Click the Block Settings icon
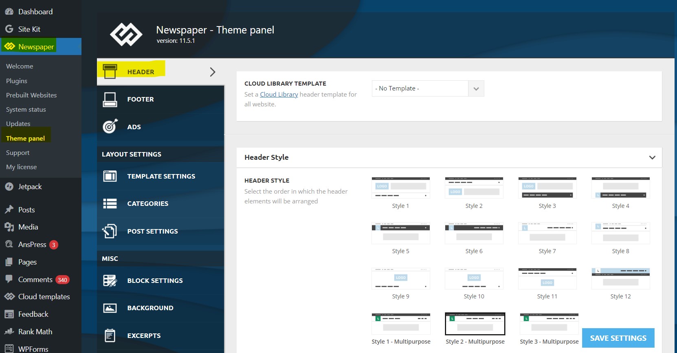677x353 pixels. [x=110, y=280]
